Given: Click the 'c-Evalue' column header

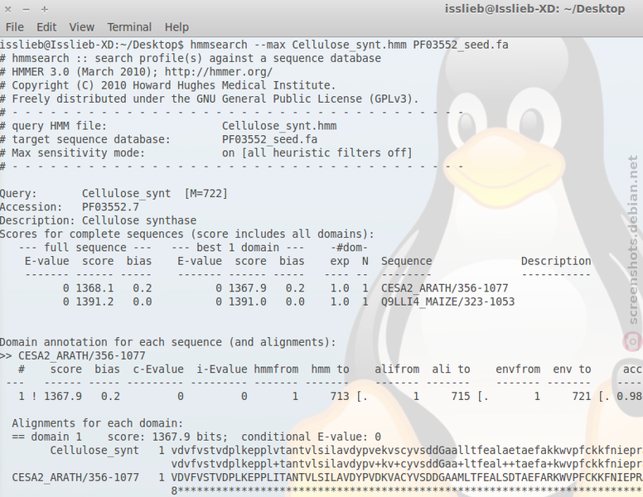Looking at the screenshot, I should click(x=158, y=369).
